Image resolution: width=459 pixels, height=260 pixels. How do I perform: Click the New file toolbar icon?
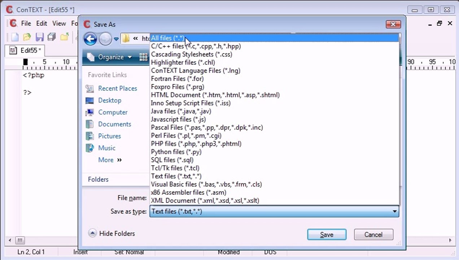(15, 37)
